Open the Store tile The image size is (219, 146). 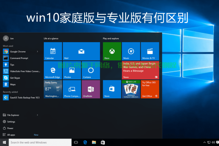112,89
